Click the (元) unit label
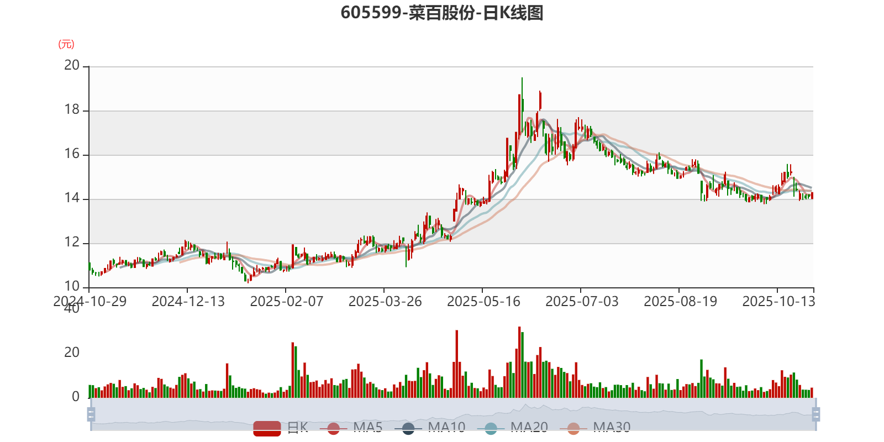884x442 pixels. point(66,44)
